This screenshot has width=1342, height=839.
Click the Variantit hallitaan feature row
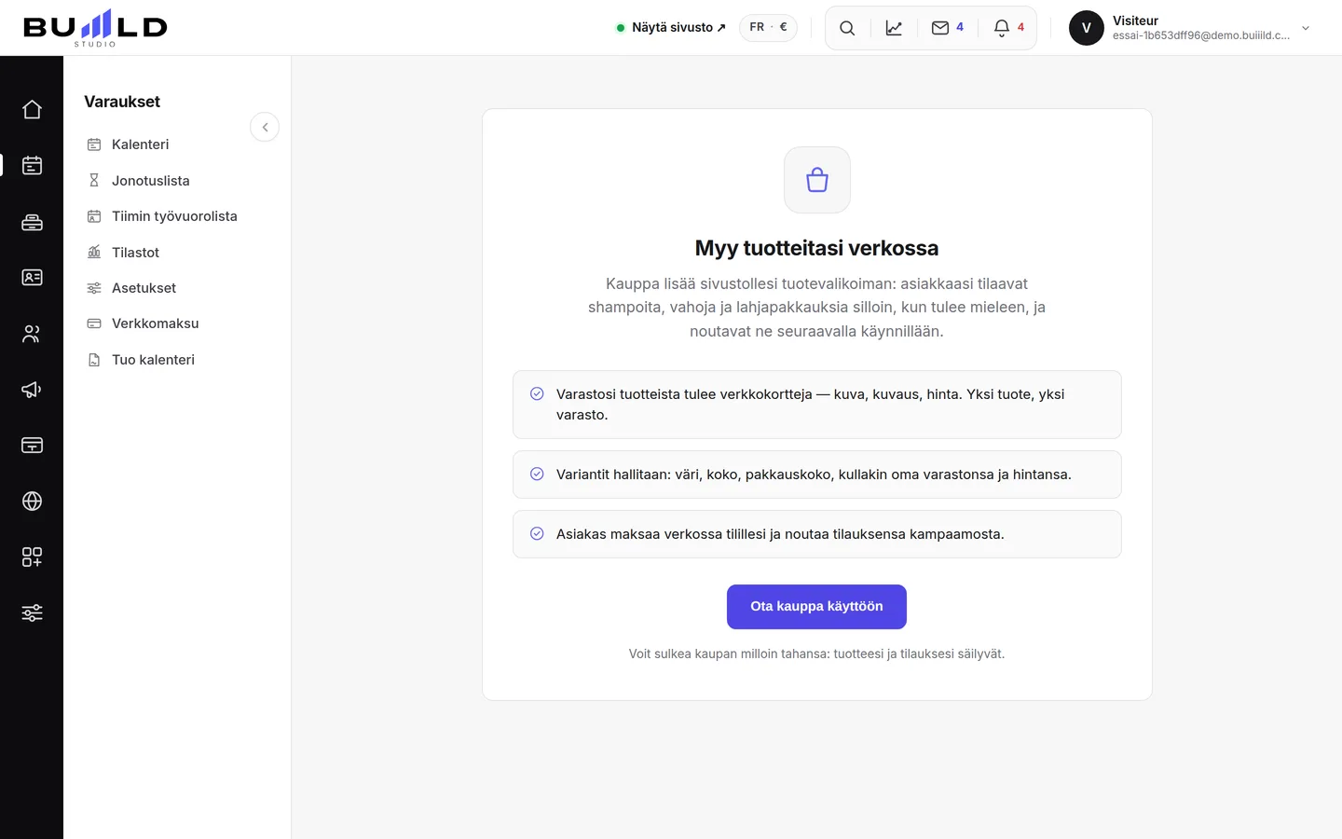tap(817, 475)
